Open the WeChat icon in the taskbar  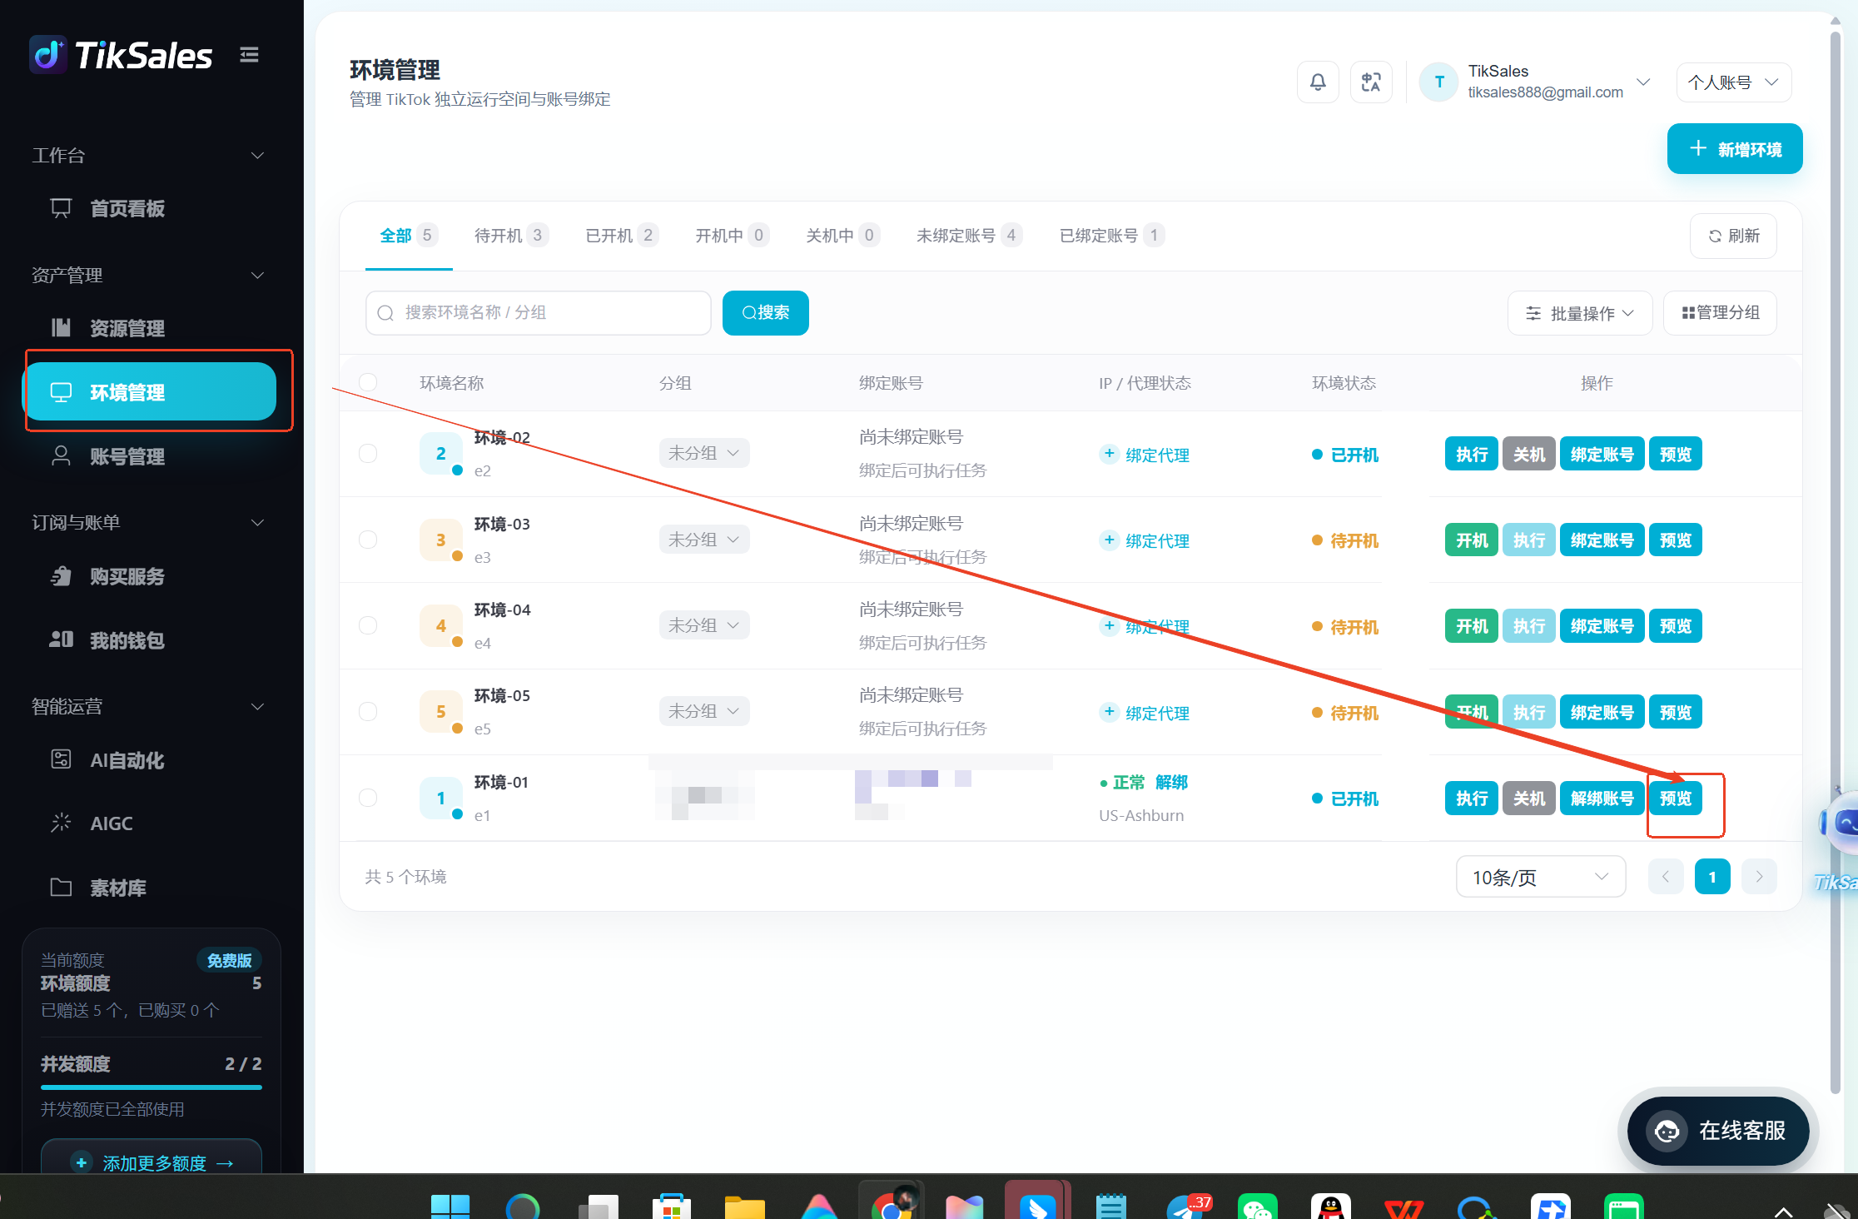click(x=1258, y=1206)
